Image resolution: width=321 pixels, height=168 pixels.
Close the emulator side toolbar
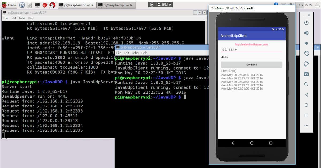coord(309,15)
